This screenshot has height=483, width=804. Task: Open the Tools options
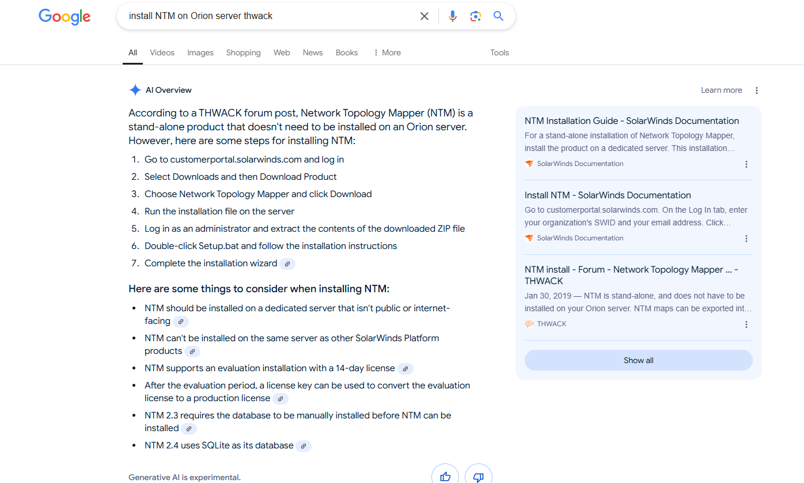[499, 52]
